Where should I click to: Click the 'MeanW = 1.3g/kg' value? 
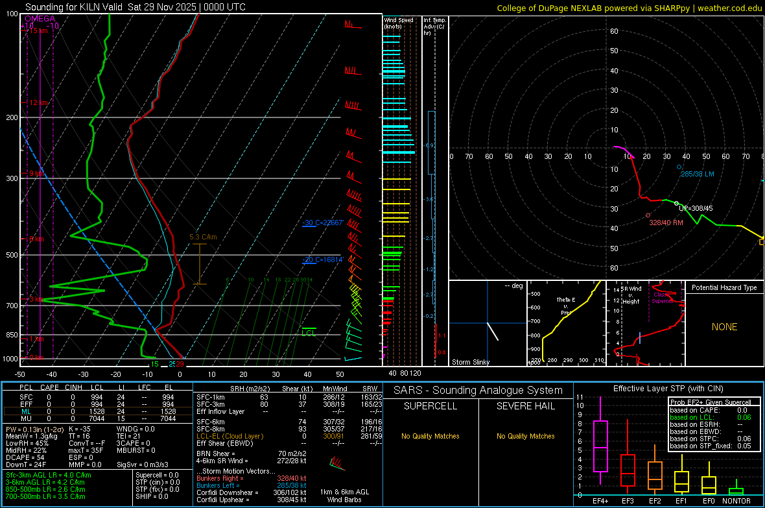[32, 436]
